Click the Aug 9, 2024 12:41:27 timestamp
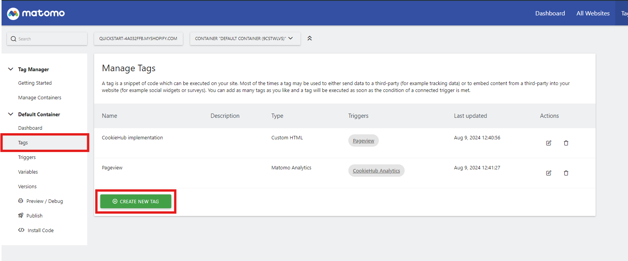The width and height of the screenshot is (628, 261). coord(477,168)
